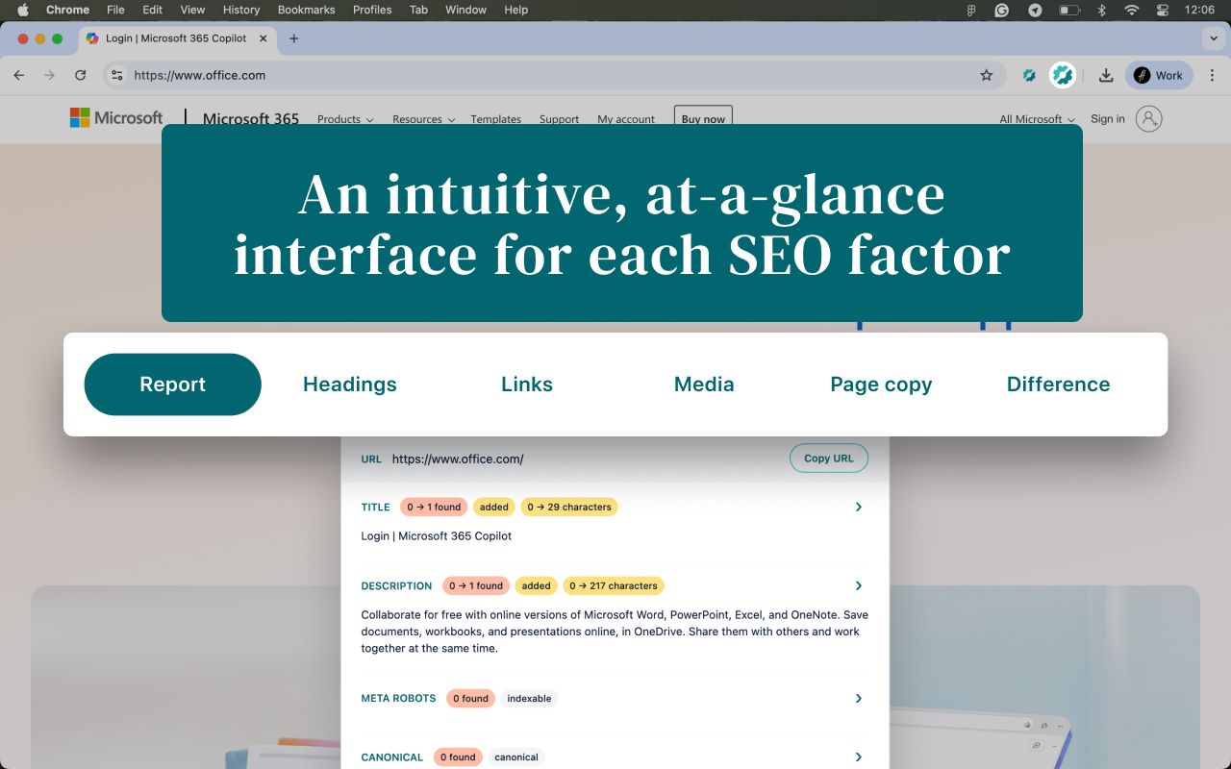
Task: Select the Links tab
Action: tap(526, 384)
